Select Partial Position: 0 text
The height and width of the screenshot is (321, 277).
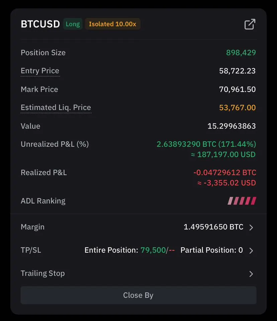click(211, 250)
